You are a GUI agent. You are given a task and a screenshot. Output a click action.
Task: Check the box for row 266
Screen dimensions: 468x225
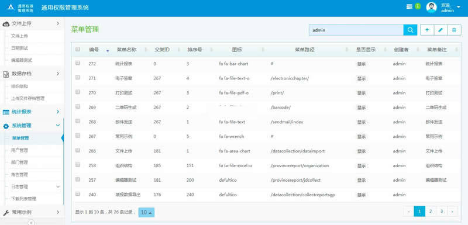(78, 150)
